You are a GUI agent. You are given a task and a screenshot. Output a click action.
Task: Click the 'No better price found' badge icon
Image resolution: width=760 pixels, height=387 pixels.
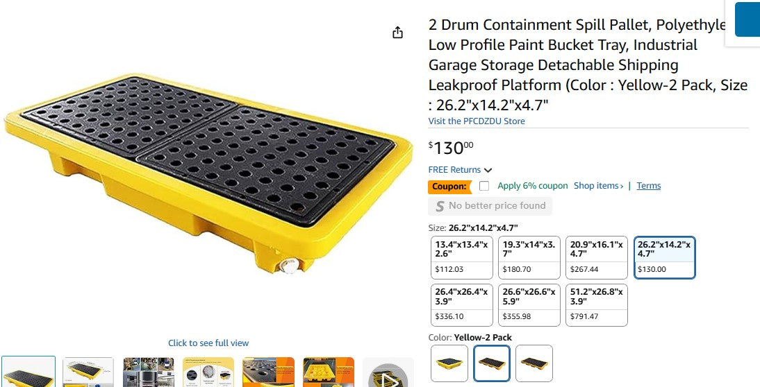point(440,206)
